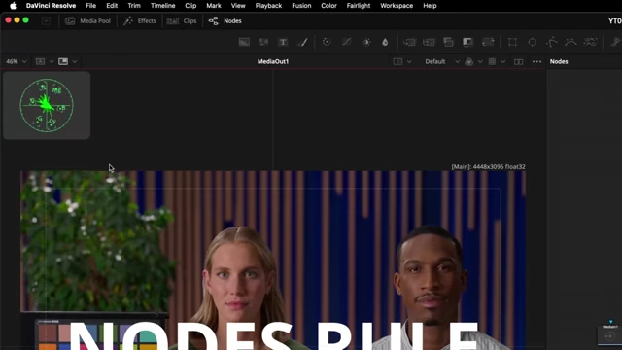Toggle the Clips panel

[x=182, y=21]
